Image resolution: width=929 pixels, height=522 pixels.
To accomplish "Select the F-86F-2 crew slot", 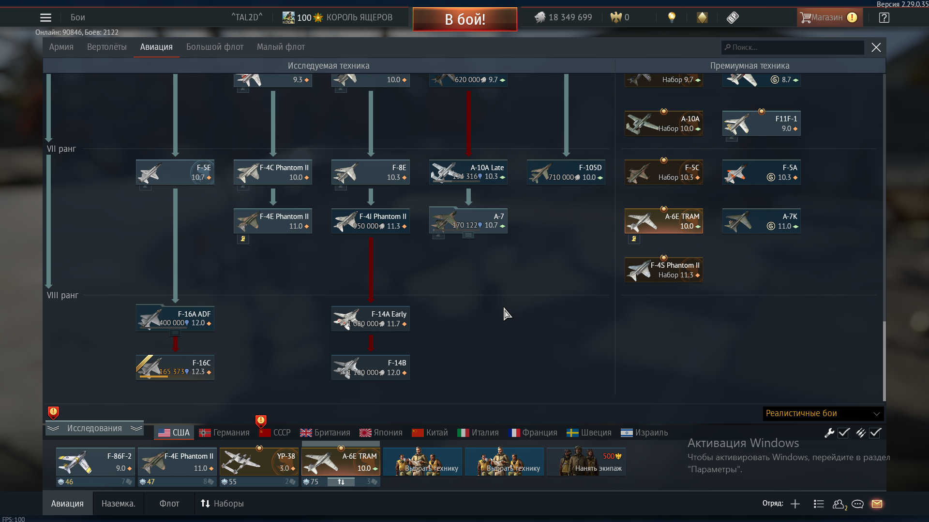I will click(95, 462).
